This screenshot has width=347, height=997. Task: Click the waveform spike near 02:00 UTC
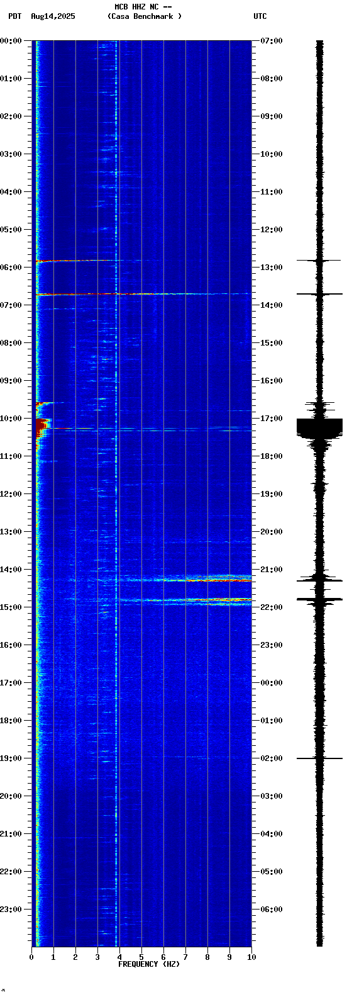pyautogui.click(x=319, y=758)
